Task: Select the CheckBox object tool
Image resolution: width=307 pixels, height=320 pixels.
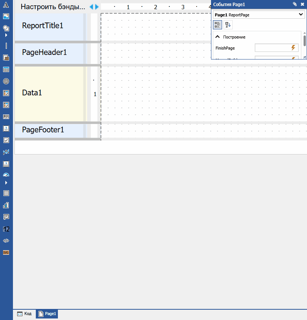Action: tap(6, 140)
